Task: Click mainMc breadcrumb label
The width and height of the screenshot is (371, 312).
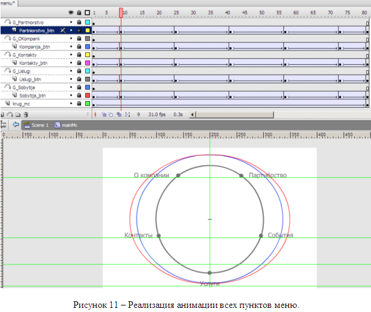Action: tap(70, 125)
